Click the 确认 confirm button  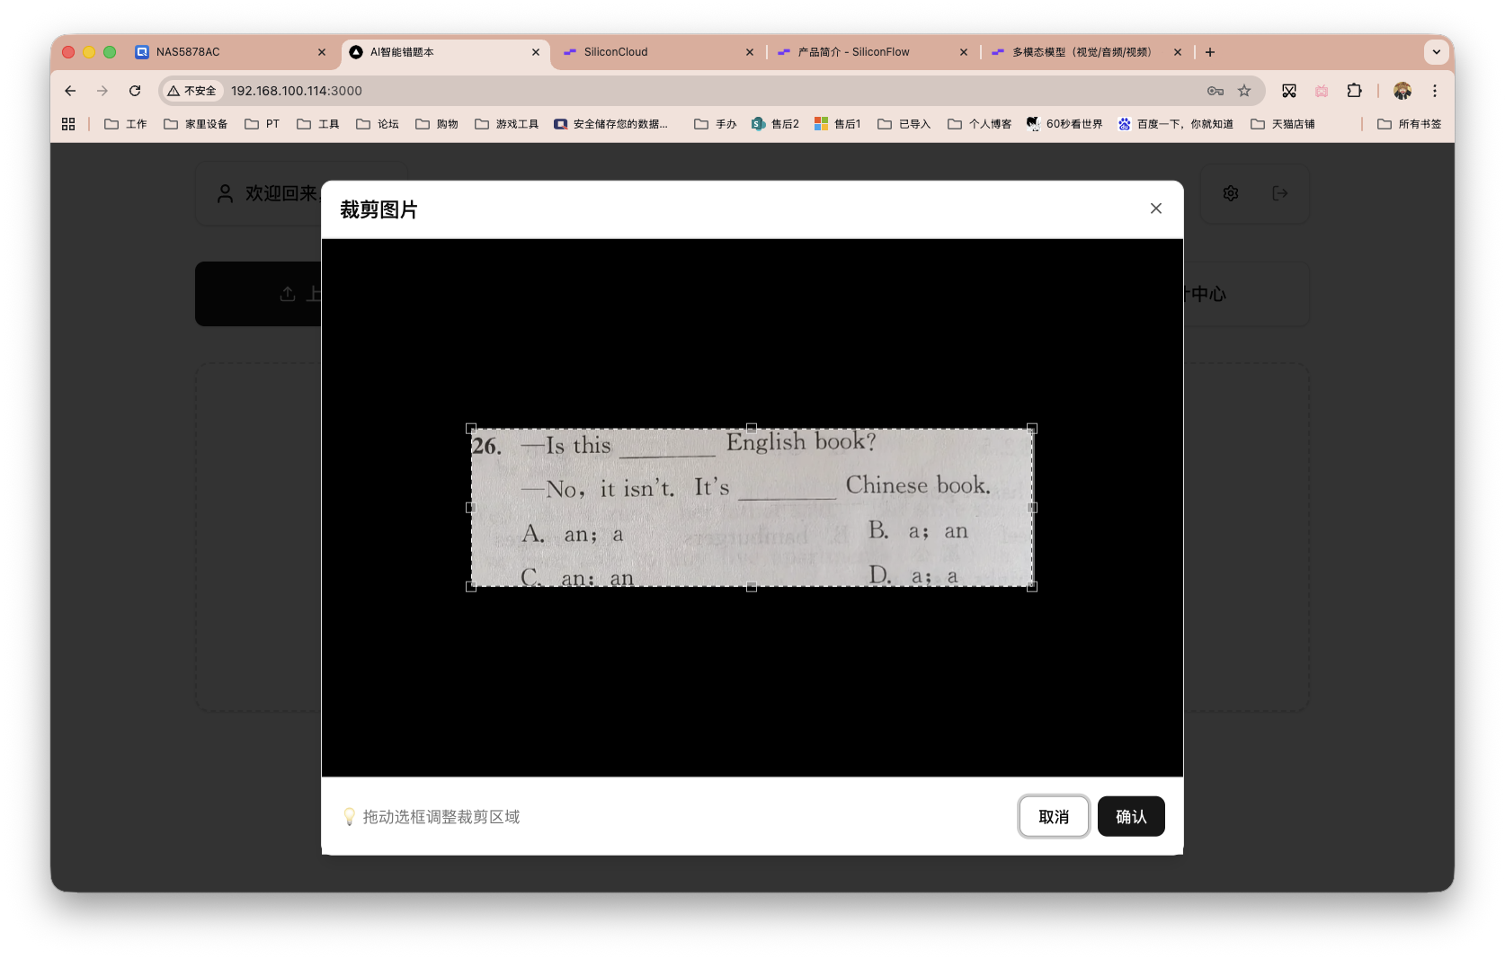pyautogui.click(x=1130, y=816)
